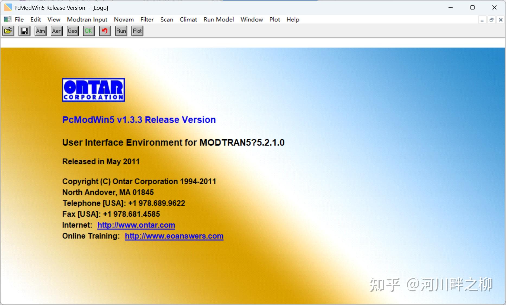Image resolution: width=506 pixels, height=305 pixels.
Task: Minimize the main PcModWin5 window
Action: [x=451, y=8]
